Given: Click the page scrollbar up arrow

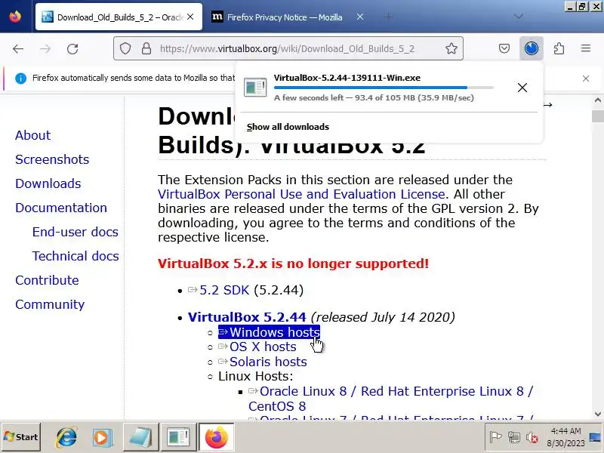Looking at the screenshot, I should tap(597, 100).
